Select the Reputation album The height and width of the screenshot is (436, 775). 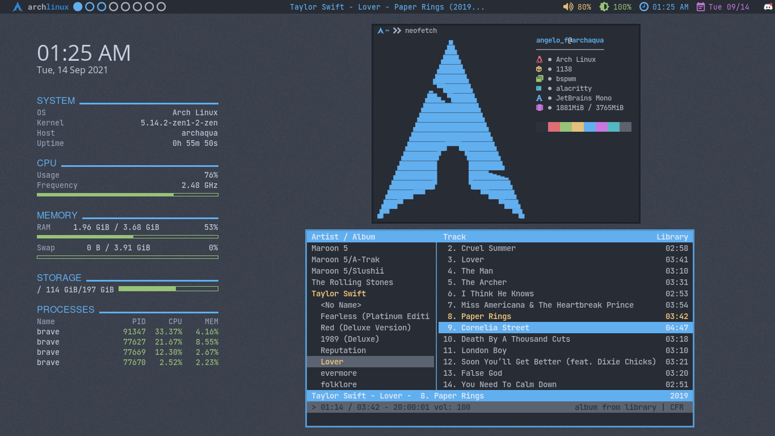point(371,350)
